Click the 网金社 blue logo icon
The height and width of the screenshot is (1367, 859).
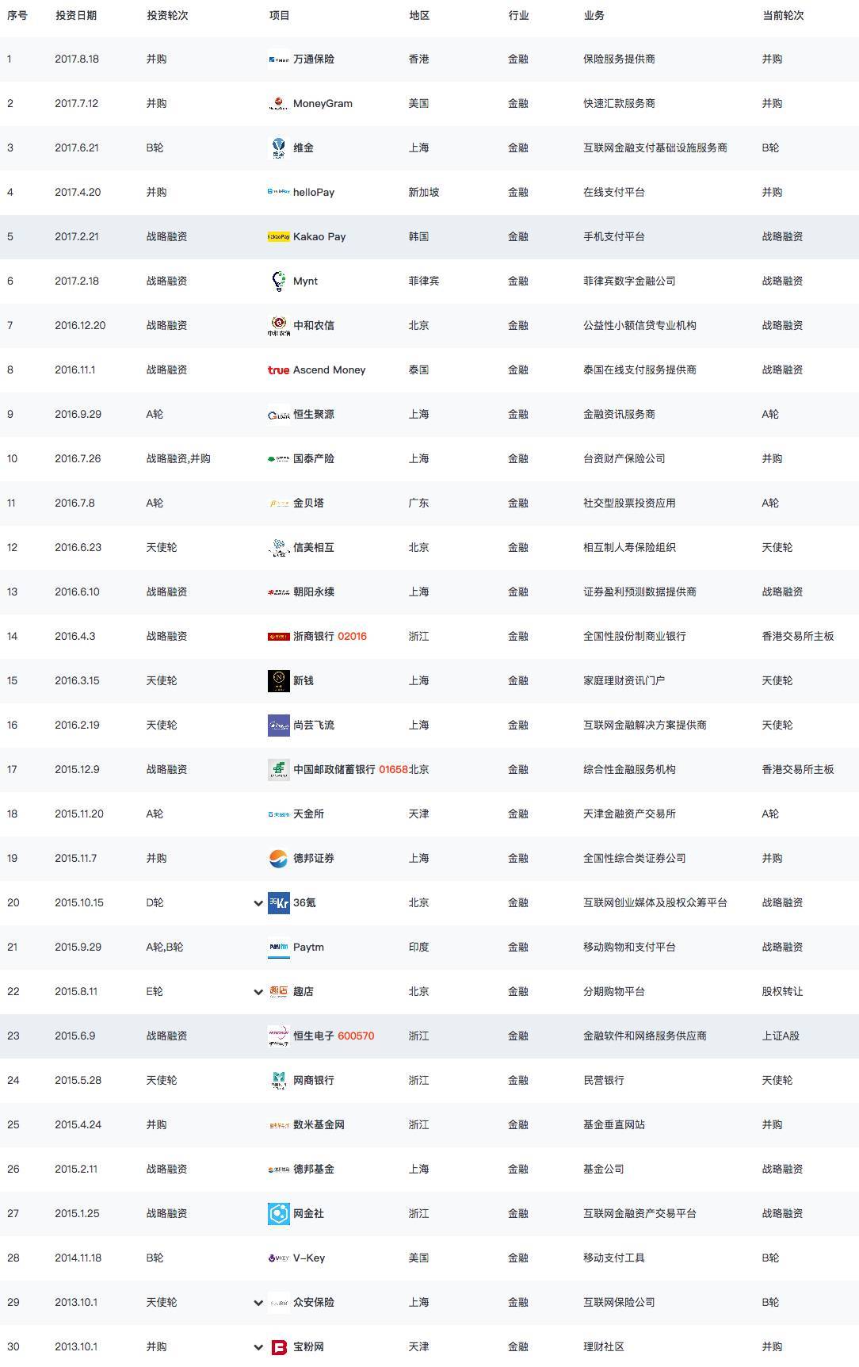pyautogui.click(x=278, y=1214)
